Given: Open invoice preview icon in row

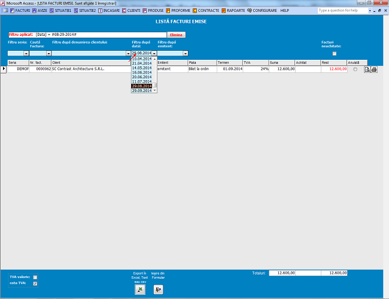Looking at the screenshot, I should click(367, 69).
